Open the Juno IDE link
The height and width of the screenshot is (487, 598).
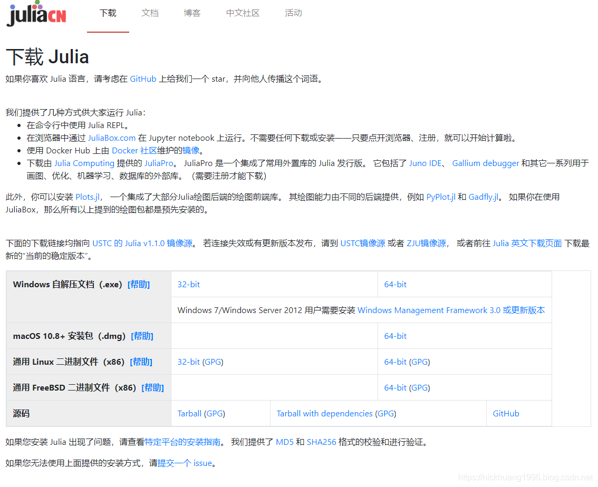425,163
